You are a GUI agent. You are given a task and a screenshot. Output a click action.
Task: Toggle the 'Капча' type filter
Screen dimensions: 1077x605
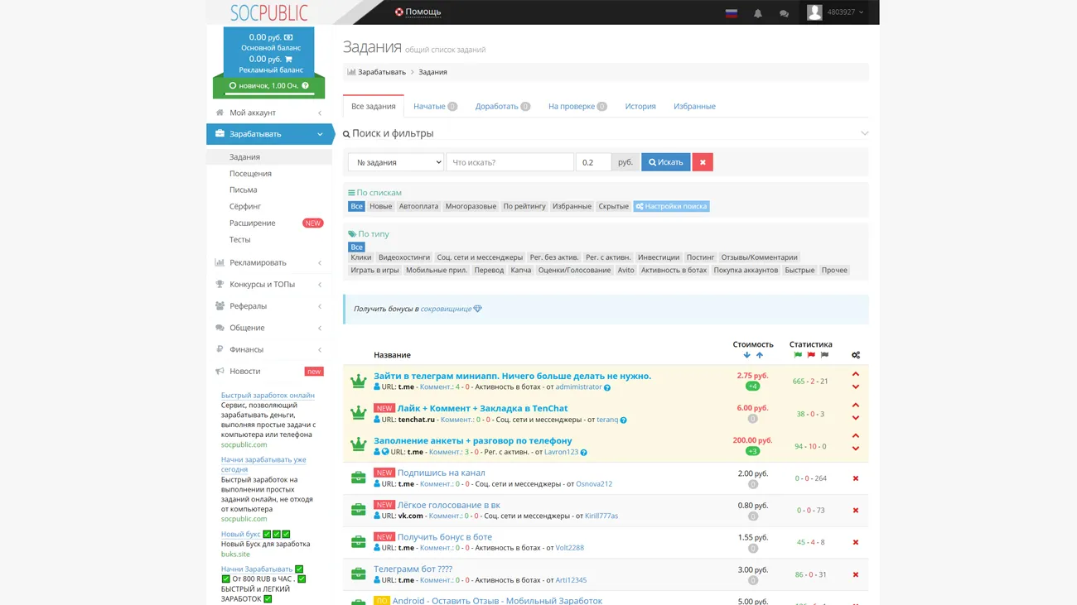pos(520,270)
